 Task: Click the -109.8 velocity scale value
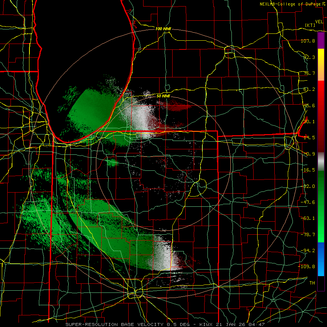coord(307,267)
